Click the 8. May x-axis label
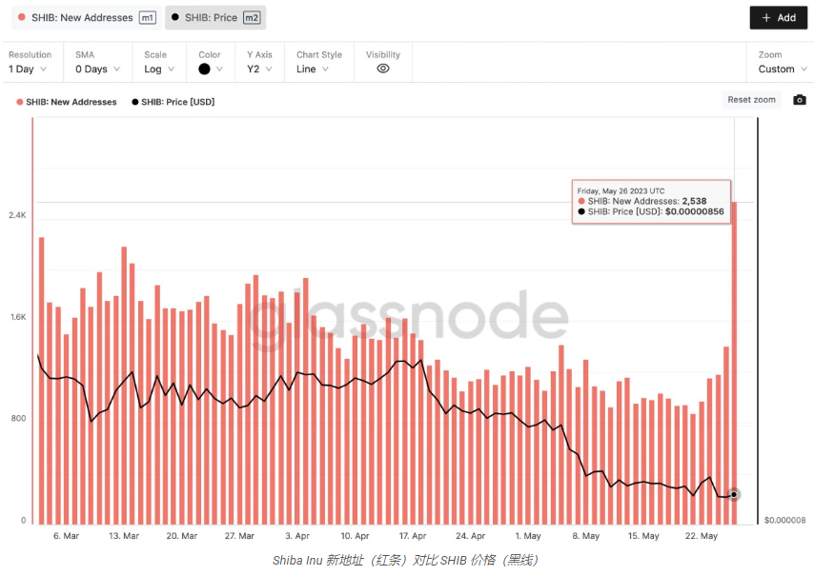This screenshot has height=576, width=814. pyautogui.click(x=586, y=536)
